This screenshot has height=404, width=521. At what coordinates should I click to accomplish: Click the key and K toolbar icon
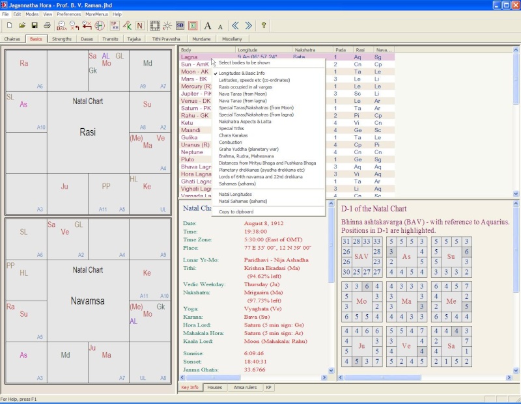click(127, 25)
